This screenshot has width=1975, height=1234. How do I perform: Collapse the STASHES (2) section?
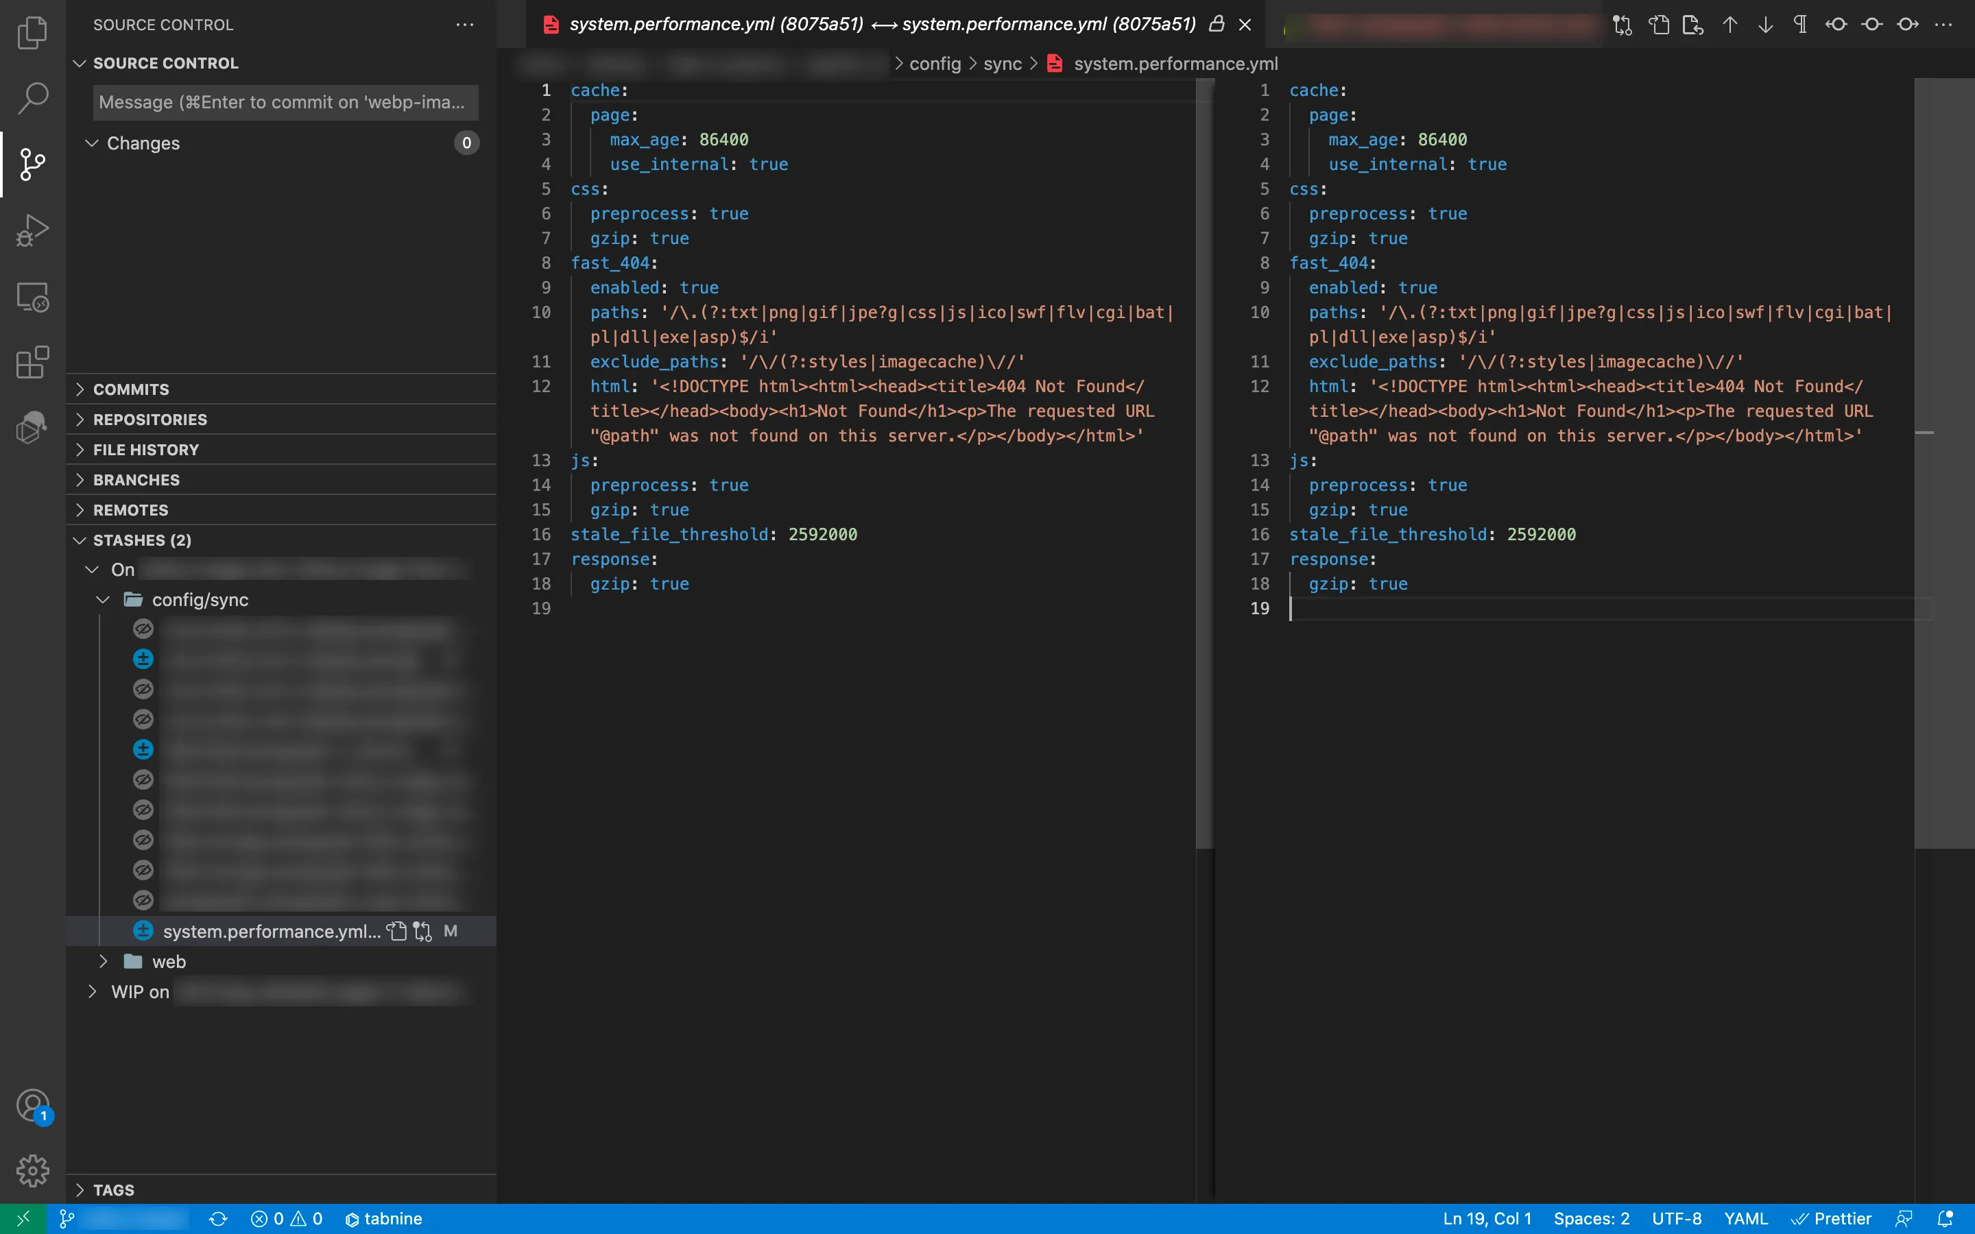pos(142,540)
